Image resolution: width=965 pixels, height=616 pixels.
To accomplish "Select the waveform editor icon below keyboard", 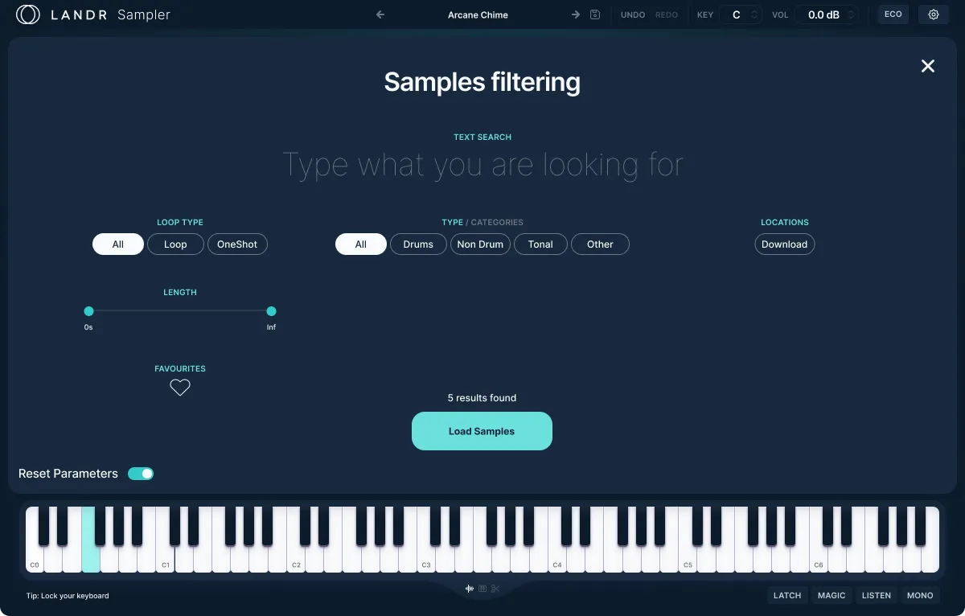I will point(470,589).
